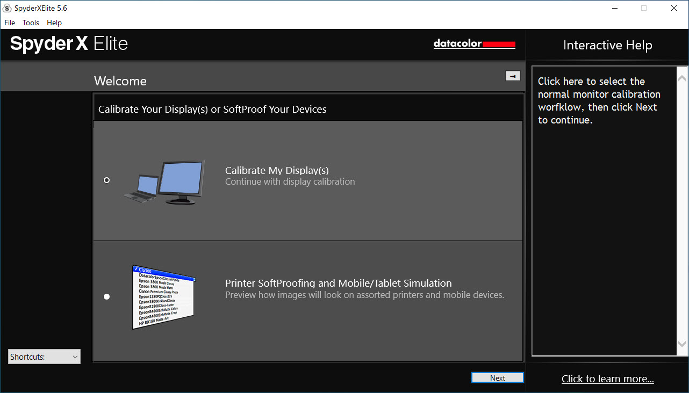Image resolution: width=689 pixels, height=393 pixels.
Task: Open the Tools menu
Action: click(x=31, y=23)
